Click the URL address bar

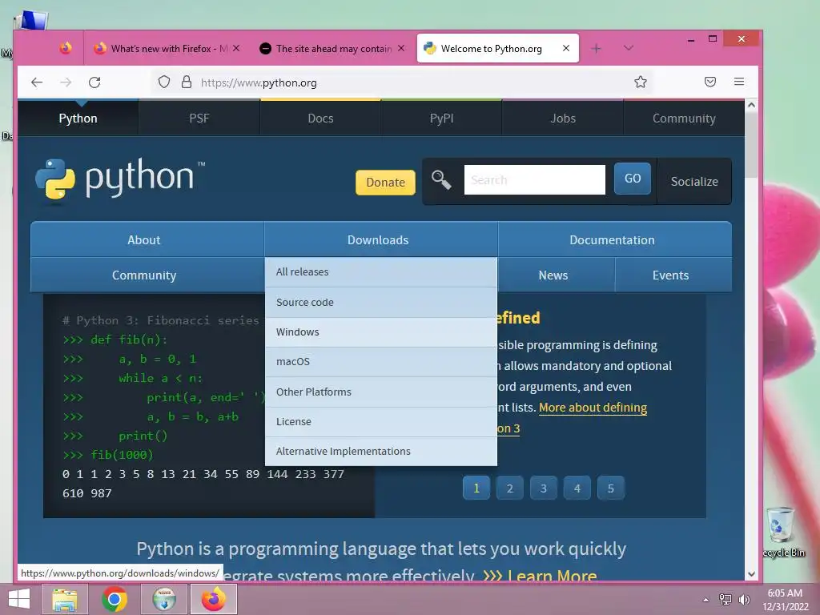click(402, 82)
